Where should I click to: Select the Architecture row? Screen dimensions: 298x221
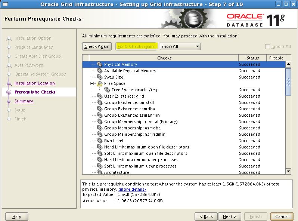[x=184, y=172]
